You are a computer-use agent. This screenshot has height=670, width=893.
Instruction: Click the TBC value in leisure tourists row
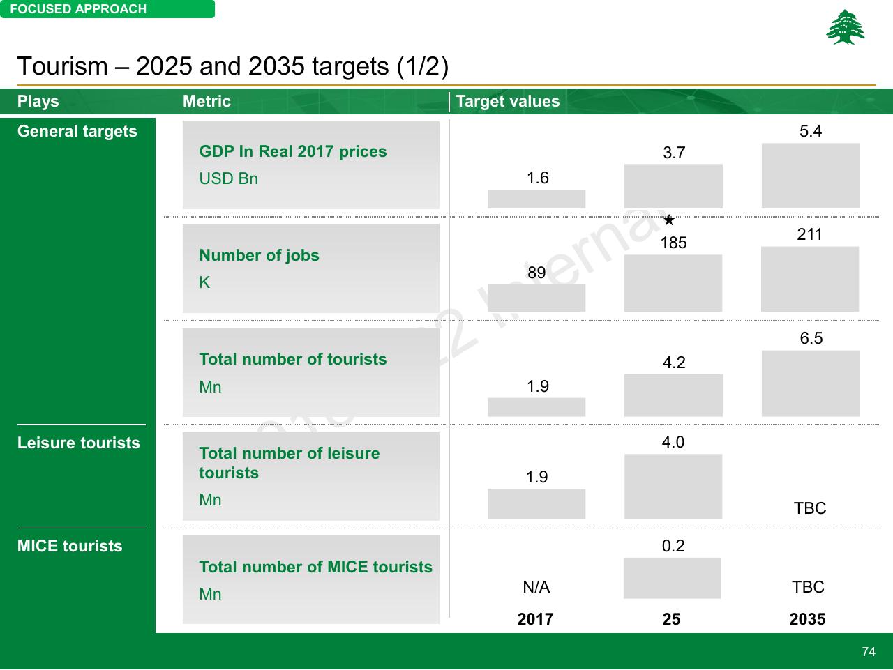810,508
